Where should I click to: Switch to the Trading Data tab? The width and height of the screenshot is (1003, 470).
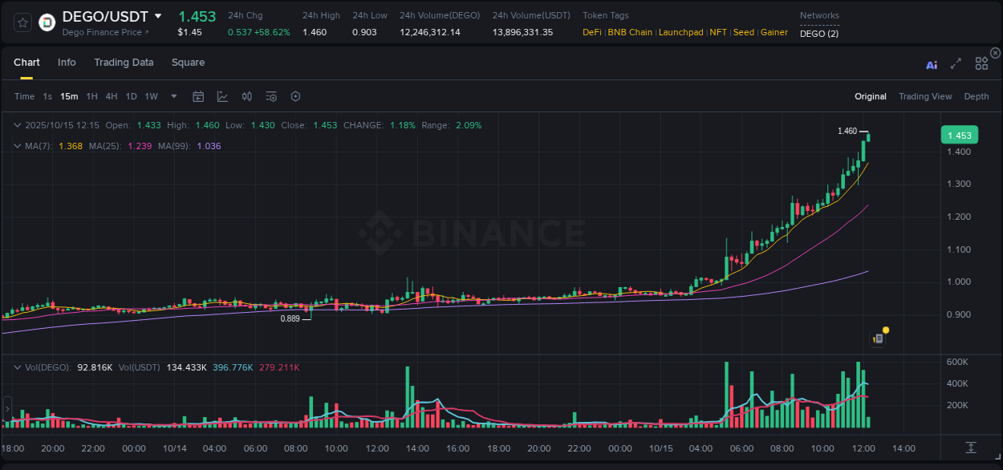coord(124,63)
